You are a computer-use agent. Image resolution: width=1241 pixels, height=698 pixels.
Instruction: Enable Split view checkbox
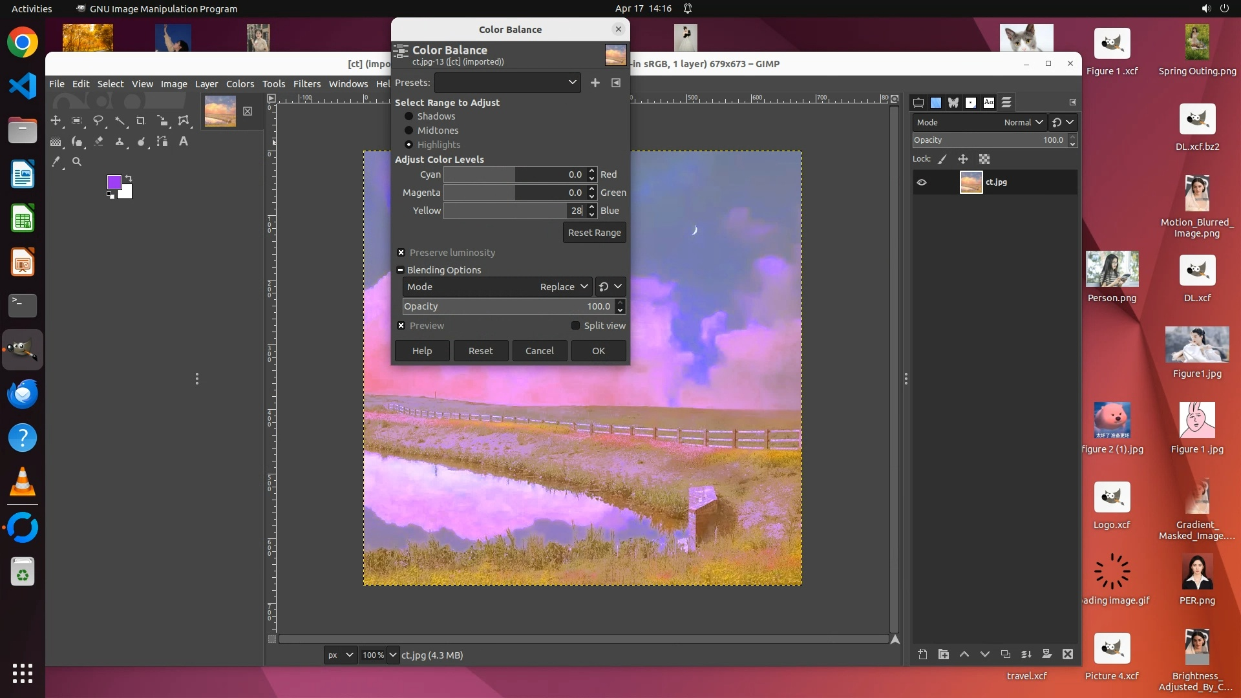click(x=575, y=326)
